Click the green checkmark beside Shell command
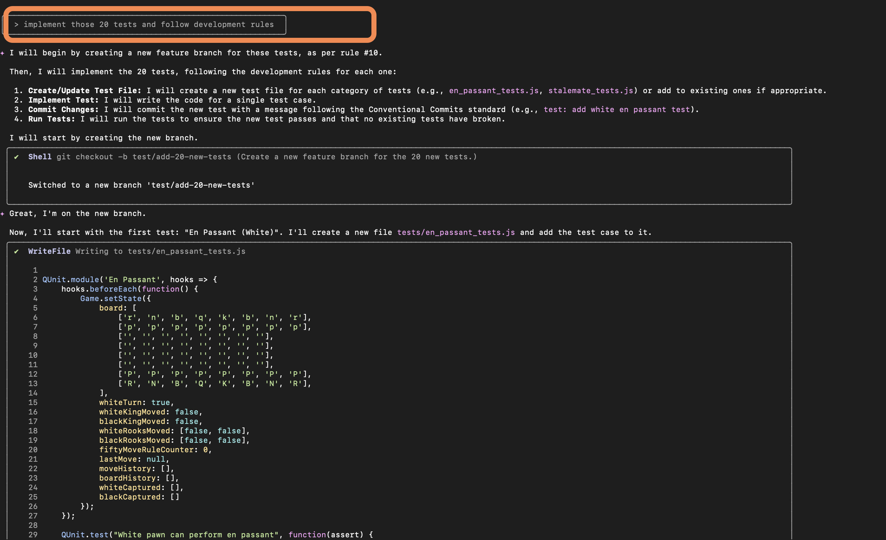This screenshot has width=886, height=540. (16, 157)
